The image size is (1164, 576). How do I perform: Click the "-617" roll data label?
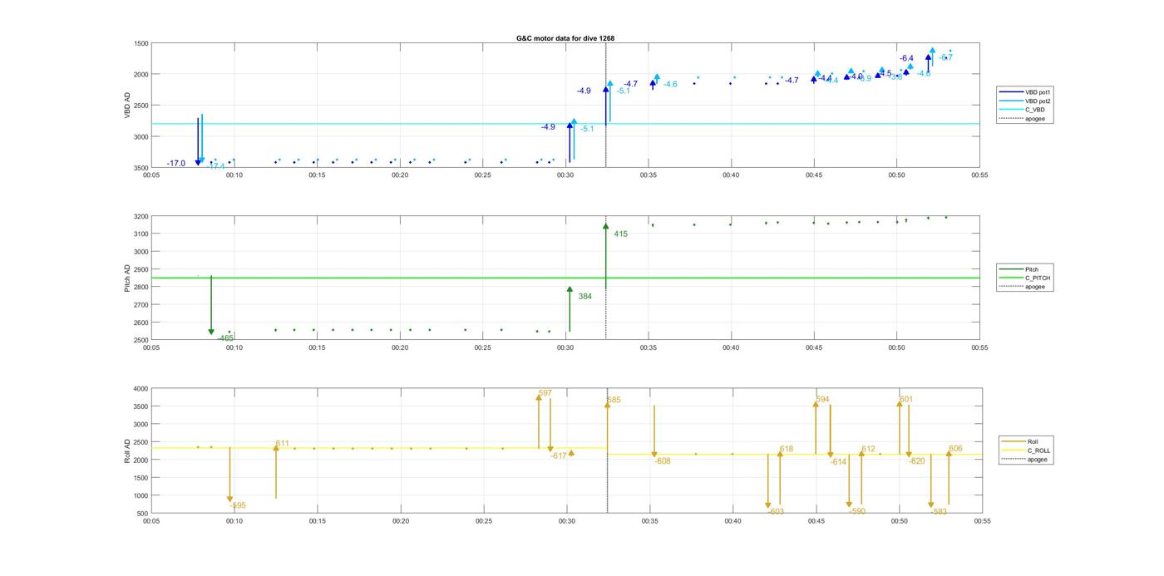pyautogui.click(x=559, y=455)
